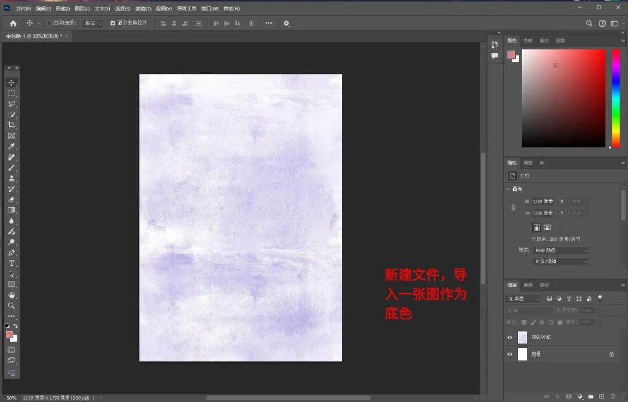Hide the 背景 layer via eye icon

[x=510, y=354]
